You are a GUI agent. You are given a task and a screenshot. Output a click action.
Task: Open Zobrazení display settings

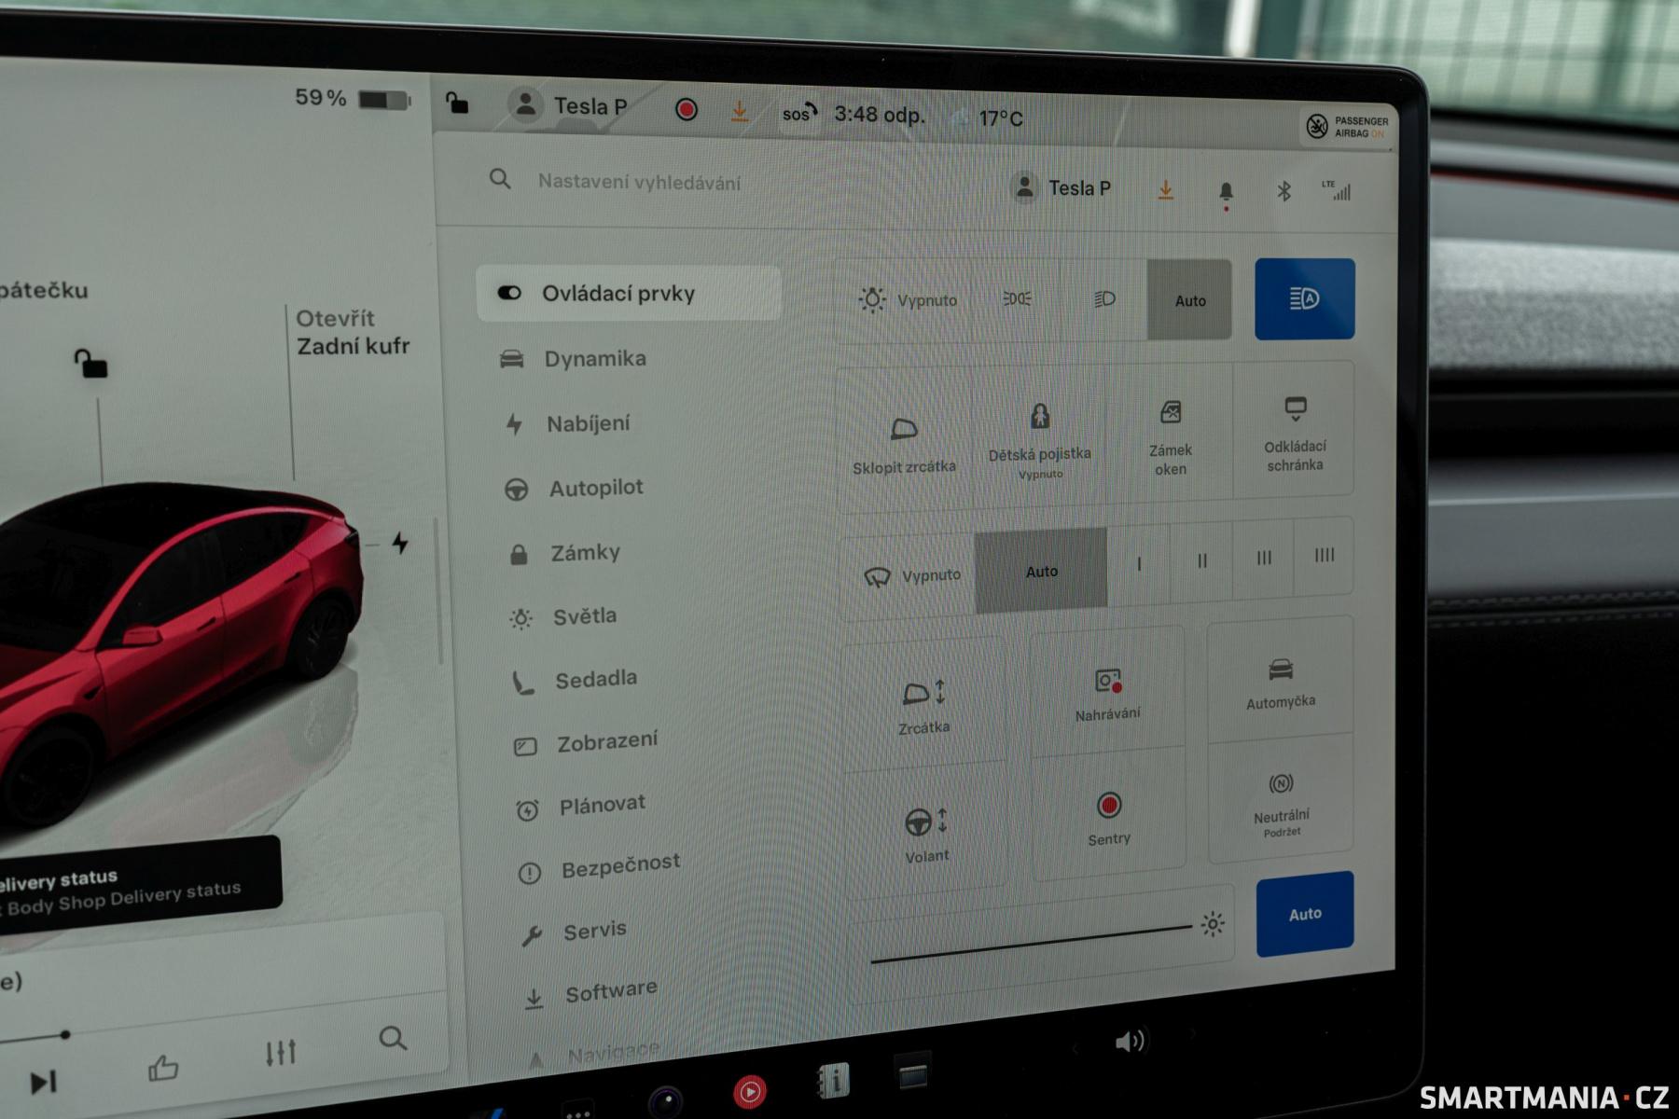pos(586,743)
